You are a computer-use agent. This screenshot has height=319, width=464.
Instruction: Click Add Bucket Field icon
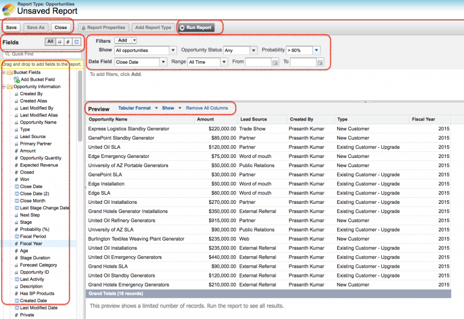(16, 80)
